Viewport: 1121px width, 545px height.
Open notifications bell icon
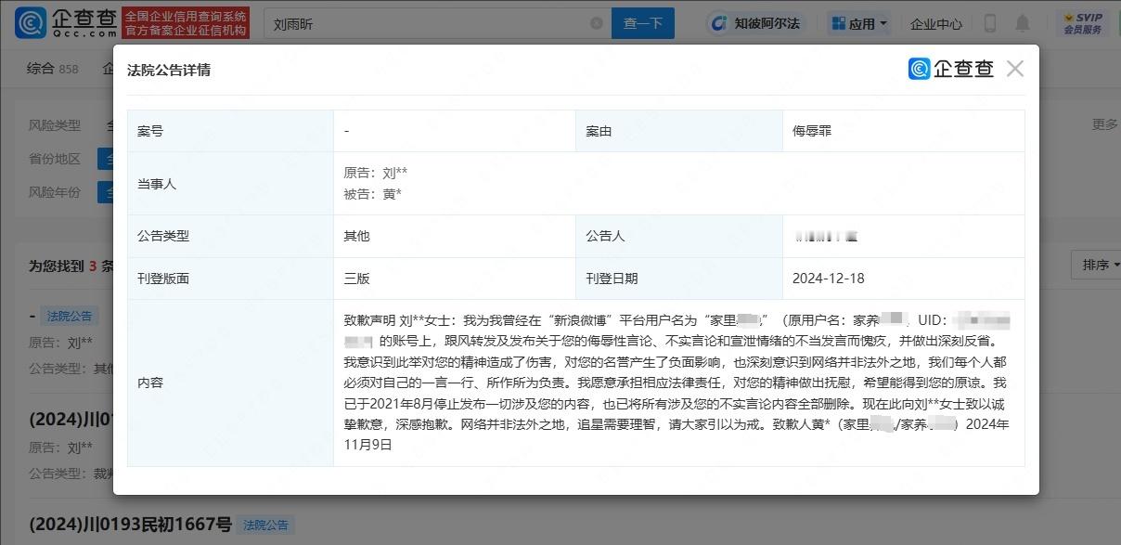point(1022,23)
